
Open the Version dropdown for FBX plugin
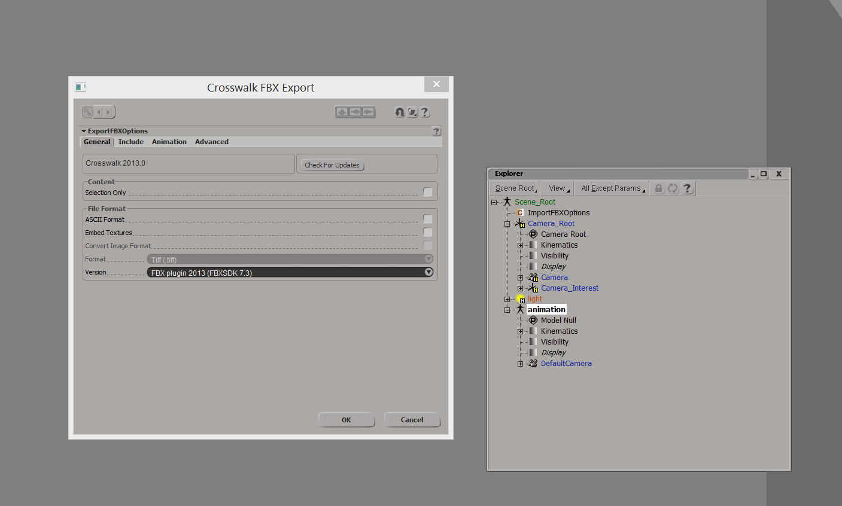coord(290,273)
